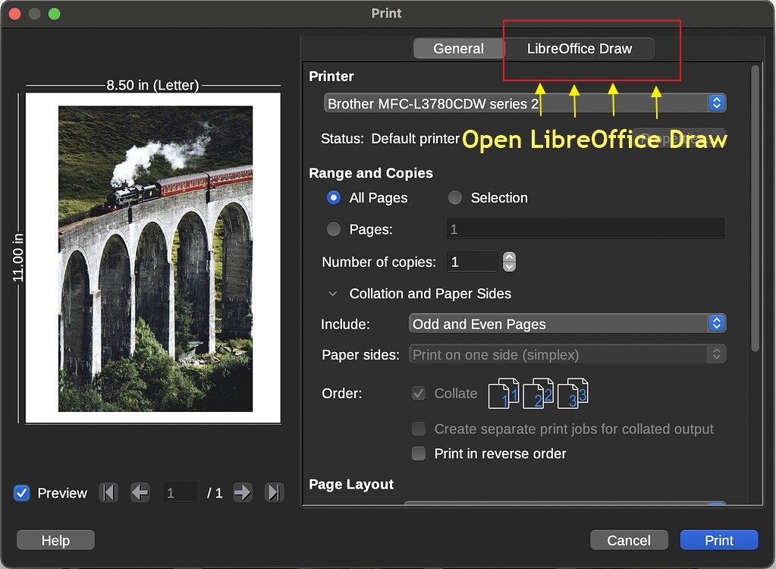Select the All Pages radio button
Viewport: 776px width, 569px height.
(x=334, y=198)
